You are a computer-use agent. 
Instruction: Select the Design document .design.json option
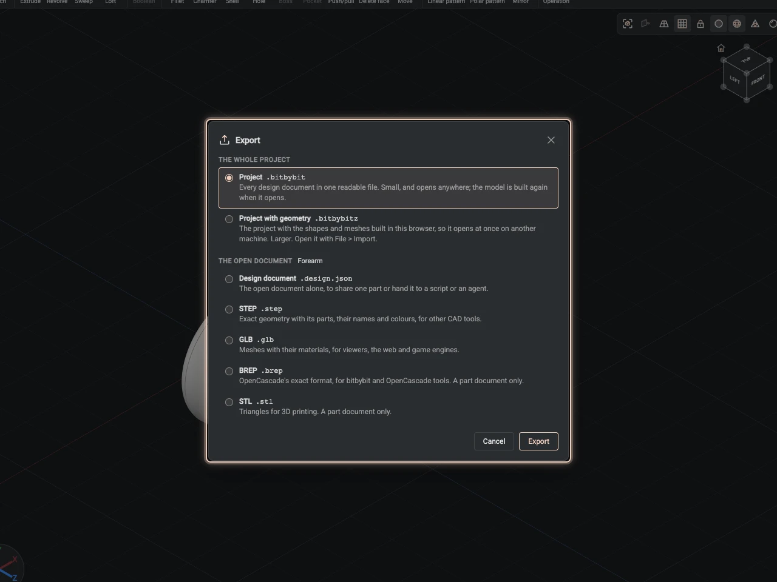click(388, 284)
